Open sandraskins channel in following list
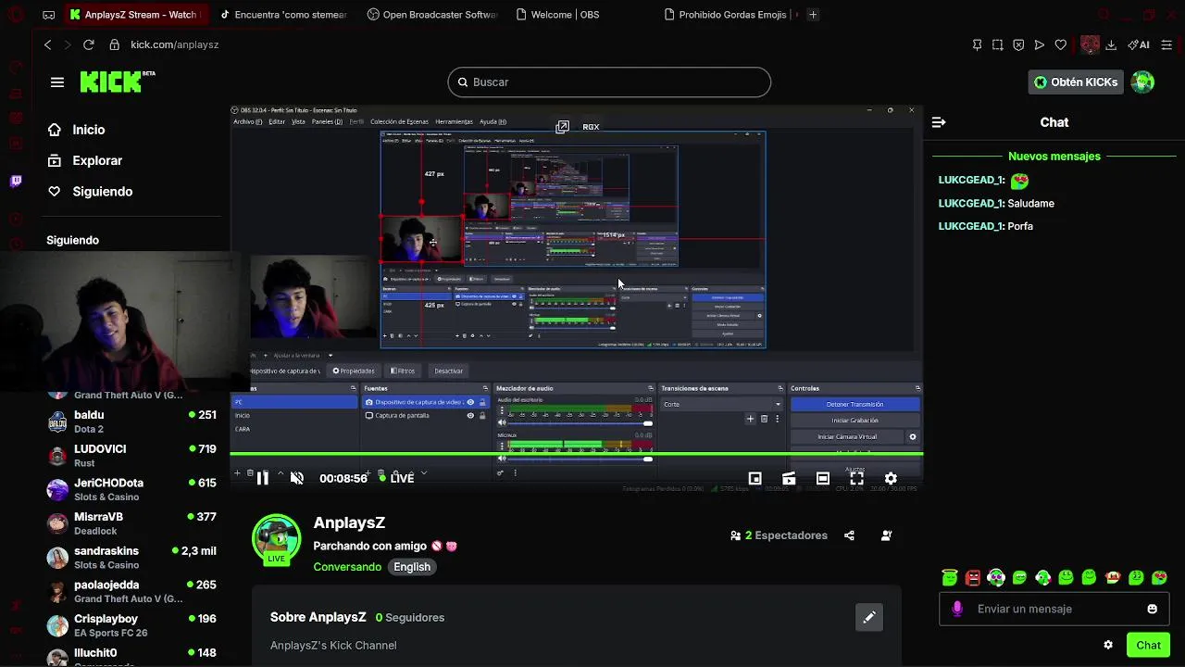Image resolution: width=1185 pixels, height=667 pixels. coord(131,557)
